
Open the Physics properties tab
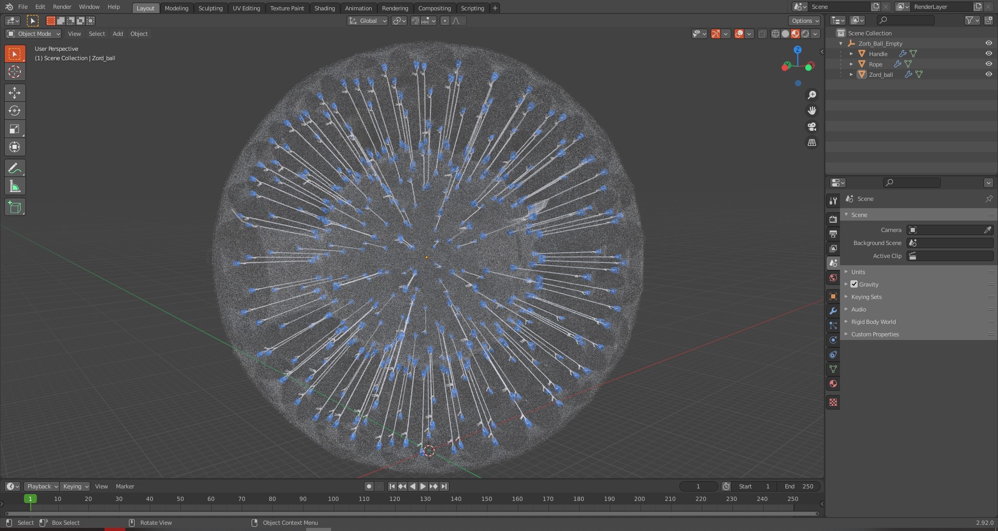click(x=833, y=340)
